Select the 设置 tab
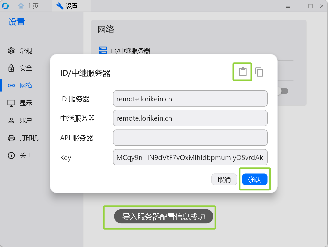 point(67,6)
